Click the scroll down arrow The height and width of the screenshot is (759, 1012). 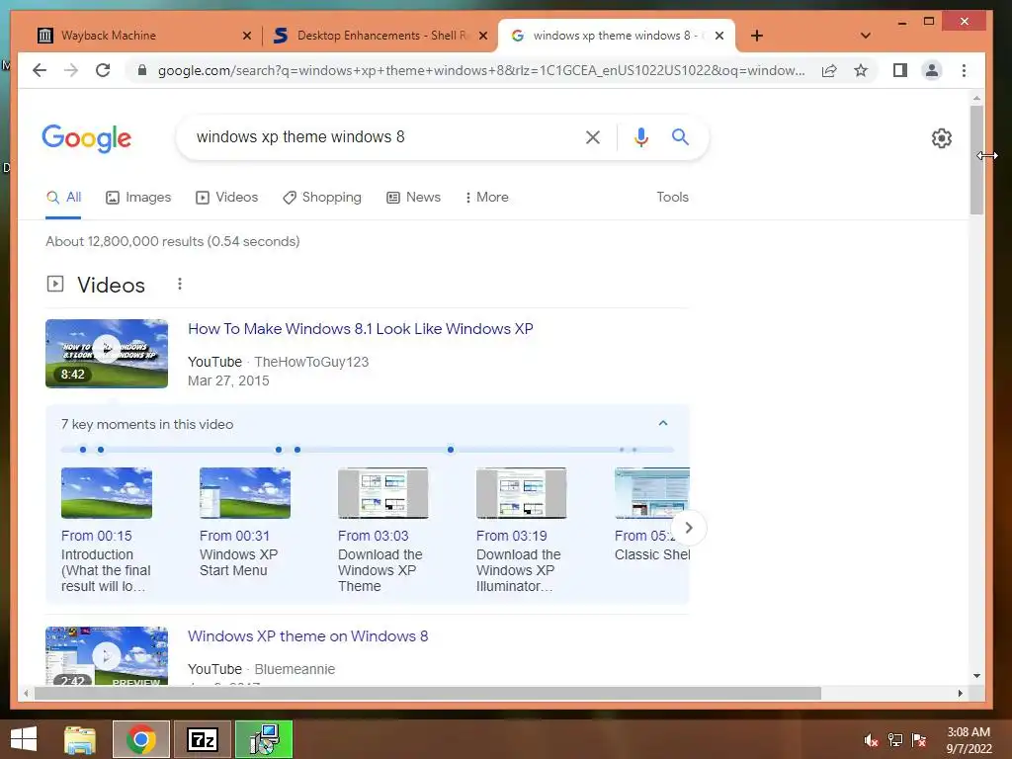[976, 676]
